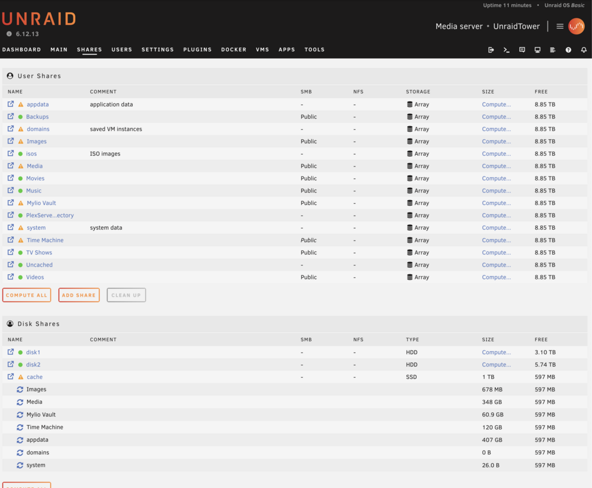Screen dimensions: 592x488
Task: Click warning triangle next to Time Machine share
Action: 21,240
